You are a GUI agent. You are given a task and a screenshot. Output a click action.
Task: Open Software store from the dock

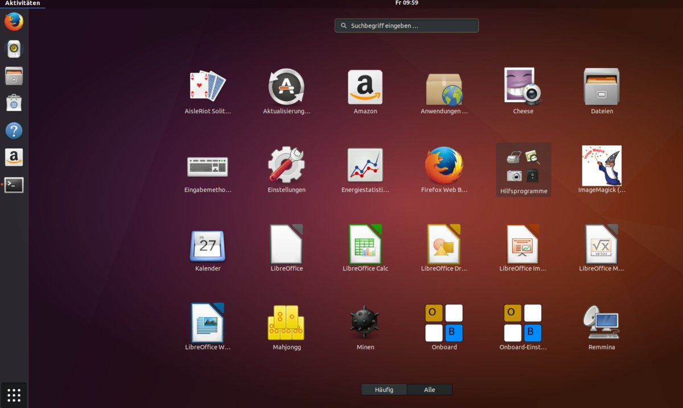(x=14, y=103)
